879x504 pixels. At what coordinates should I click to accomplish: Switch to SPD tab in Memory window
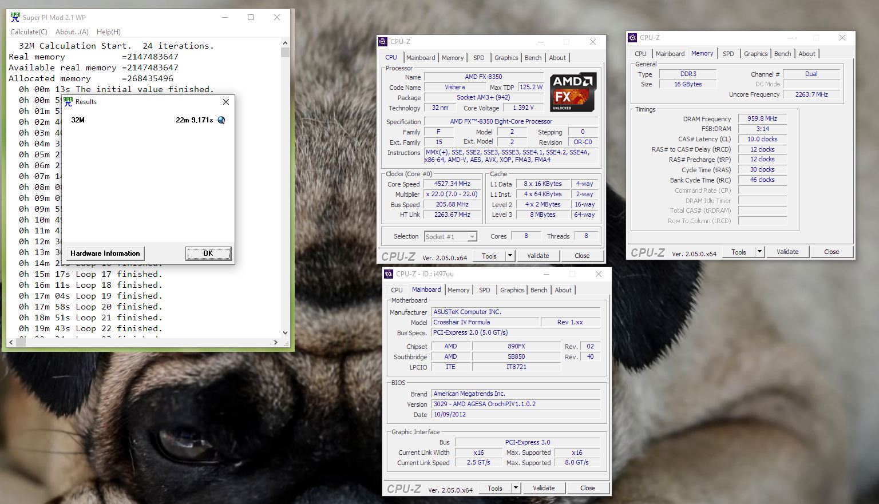(728, 54)
